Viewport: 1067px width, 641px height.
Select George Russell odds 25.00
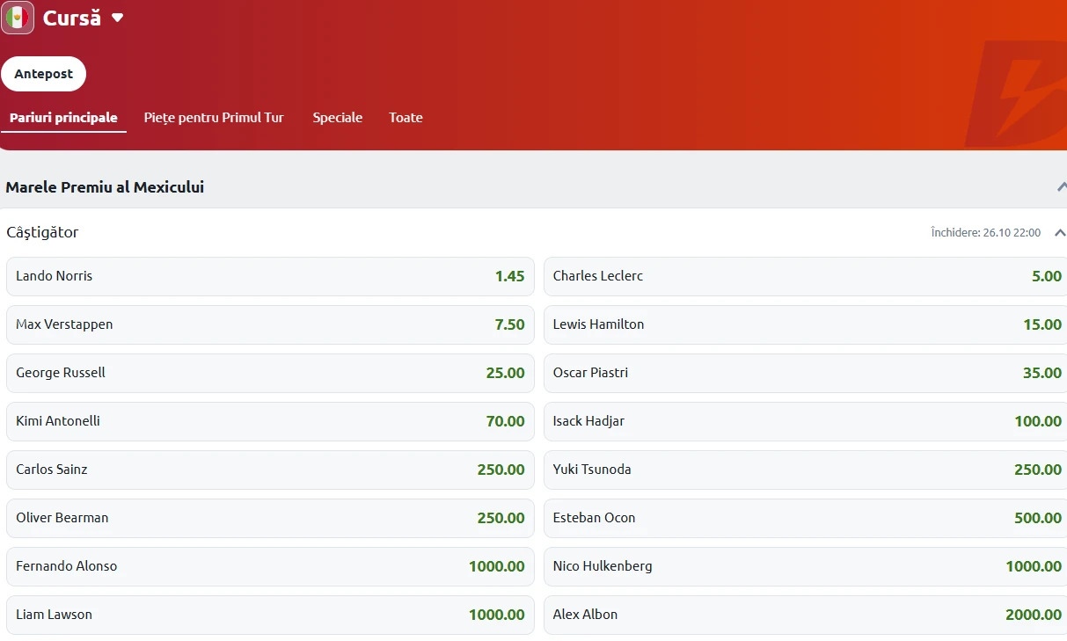coord(270,373)
